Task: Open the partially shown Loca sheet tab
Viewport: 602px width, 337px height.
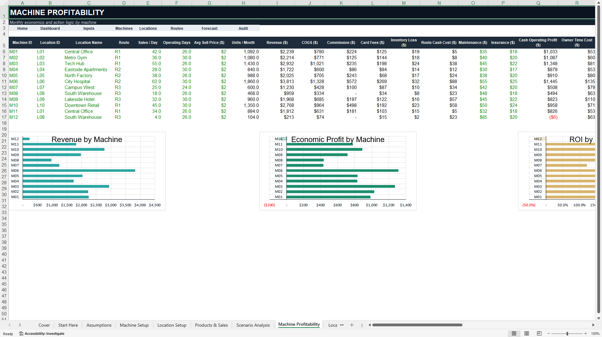Action: click(x=333, y=325)
